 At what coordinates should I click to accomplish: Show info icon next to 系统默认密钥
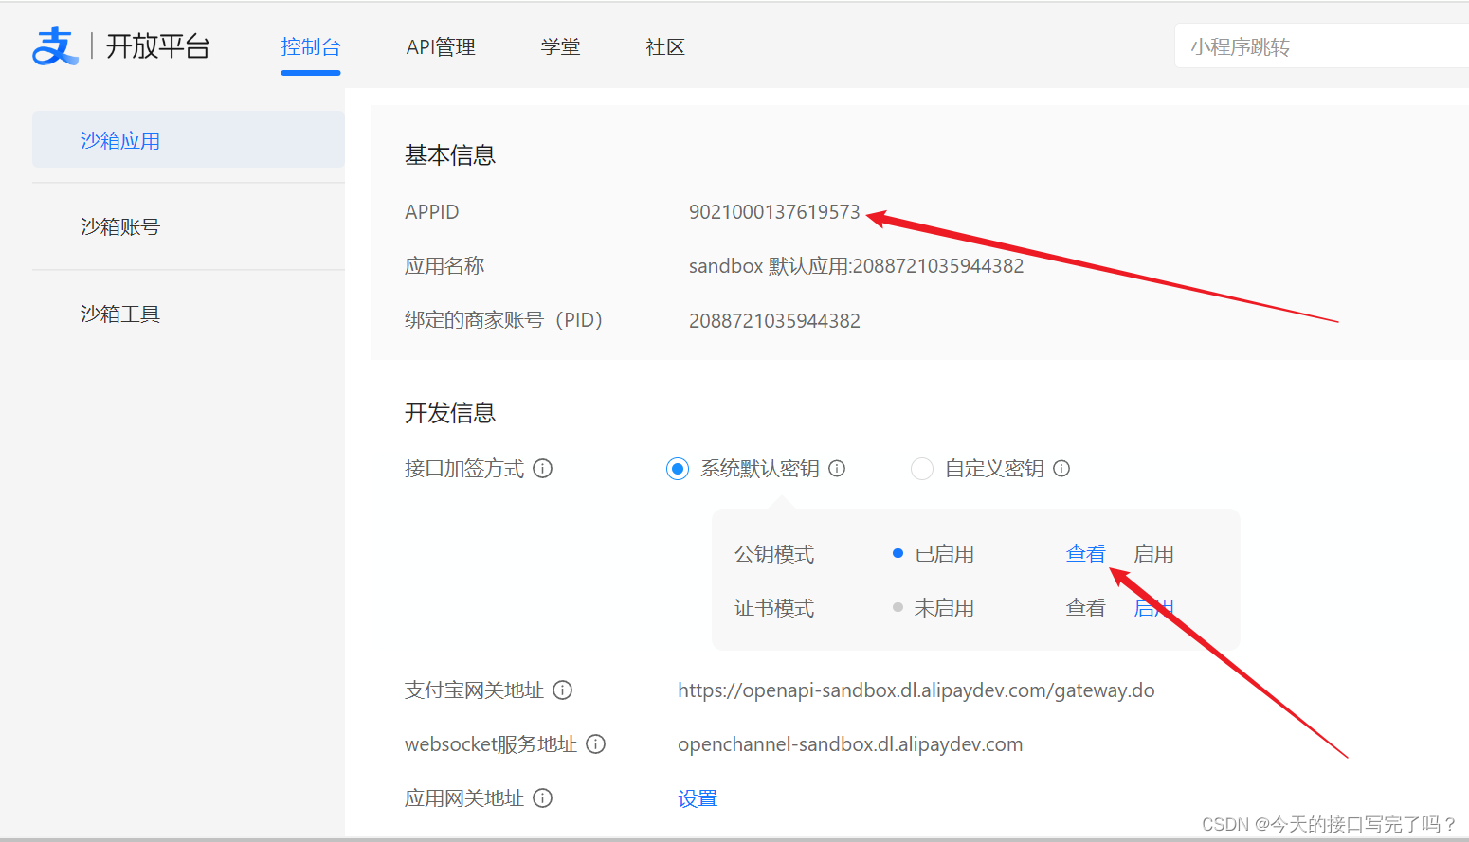click(837, 468)
